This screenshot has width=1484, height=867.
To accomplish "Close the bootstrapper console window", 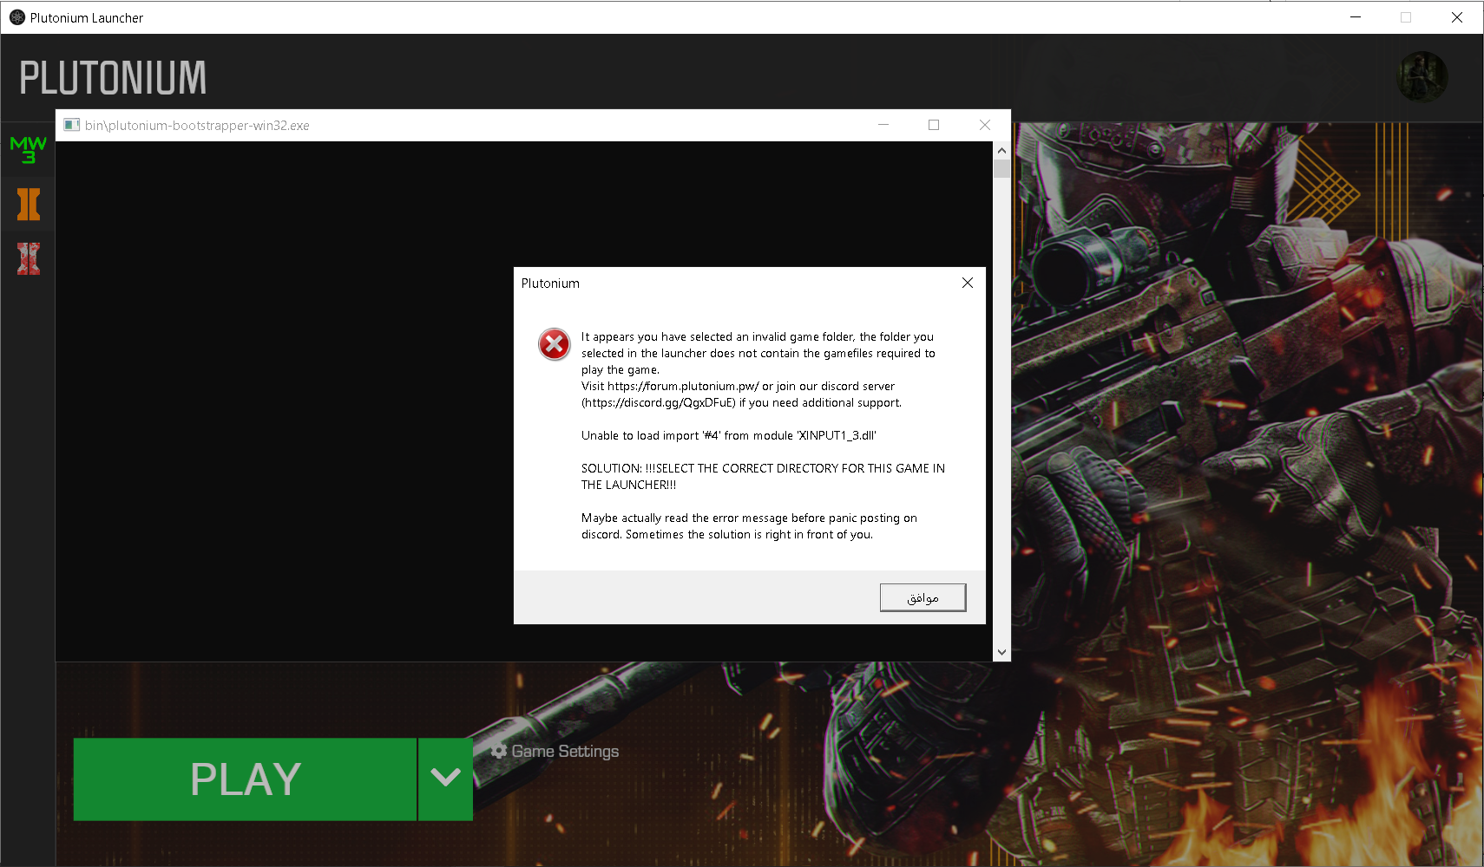I will [985, 125].
